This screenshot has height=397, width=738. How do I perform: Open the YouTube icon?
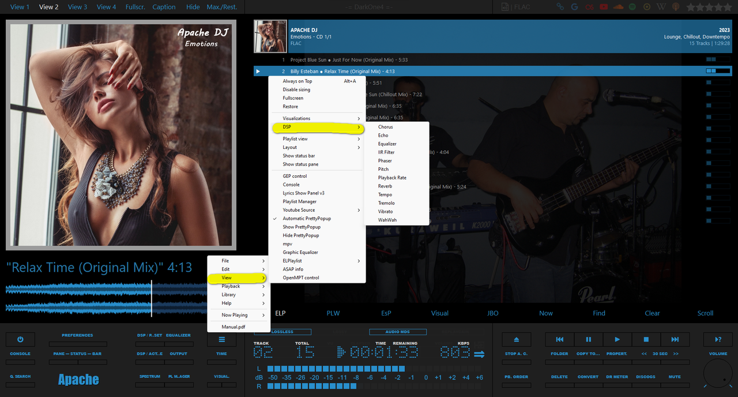pyautogui.click(x=604, y=7)
